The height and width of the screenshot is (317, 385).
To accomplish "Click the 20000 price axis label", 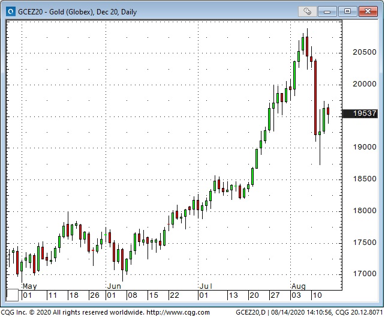I will [x=365, y=84].
